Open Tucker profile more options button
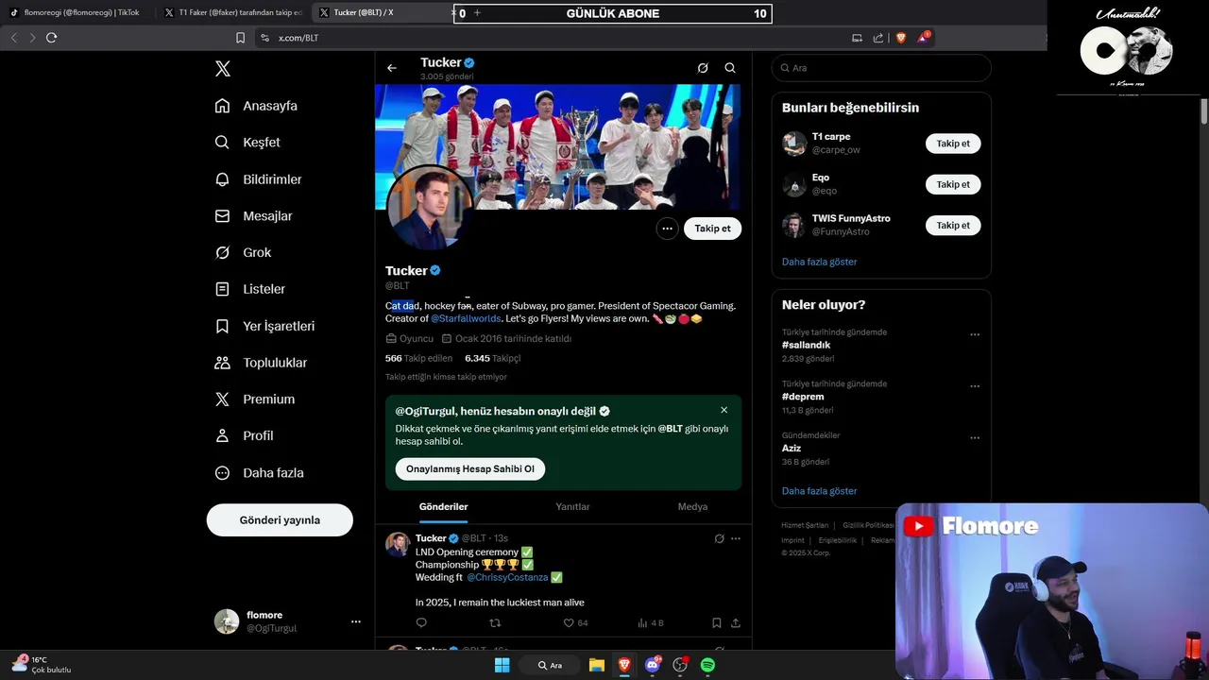 [x=668, y=229]
